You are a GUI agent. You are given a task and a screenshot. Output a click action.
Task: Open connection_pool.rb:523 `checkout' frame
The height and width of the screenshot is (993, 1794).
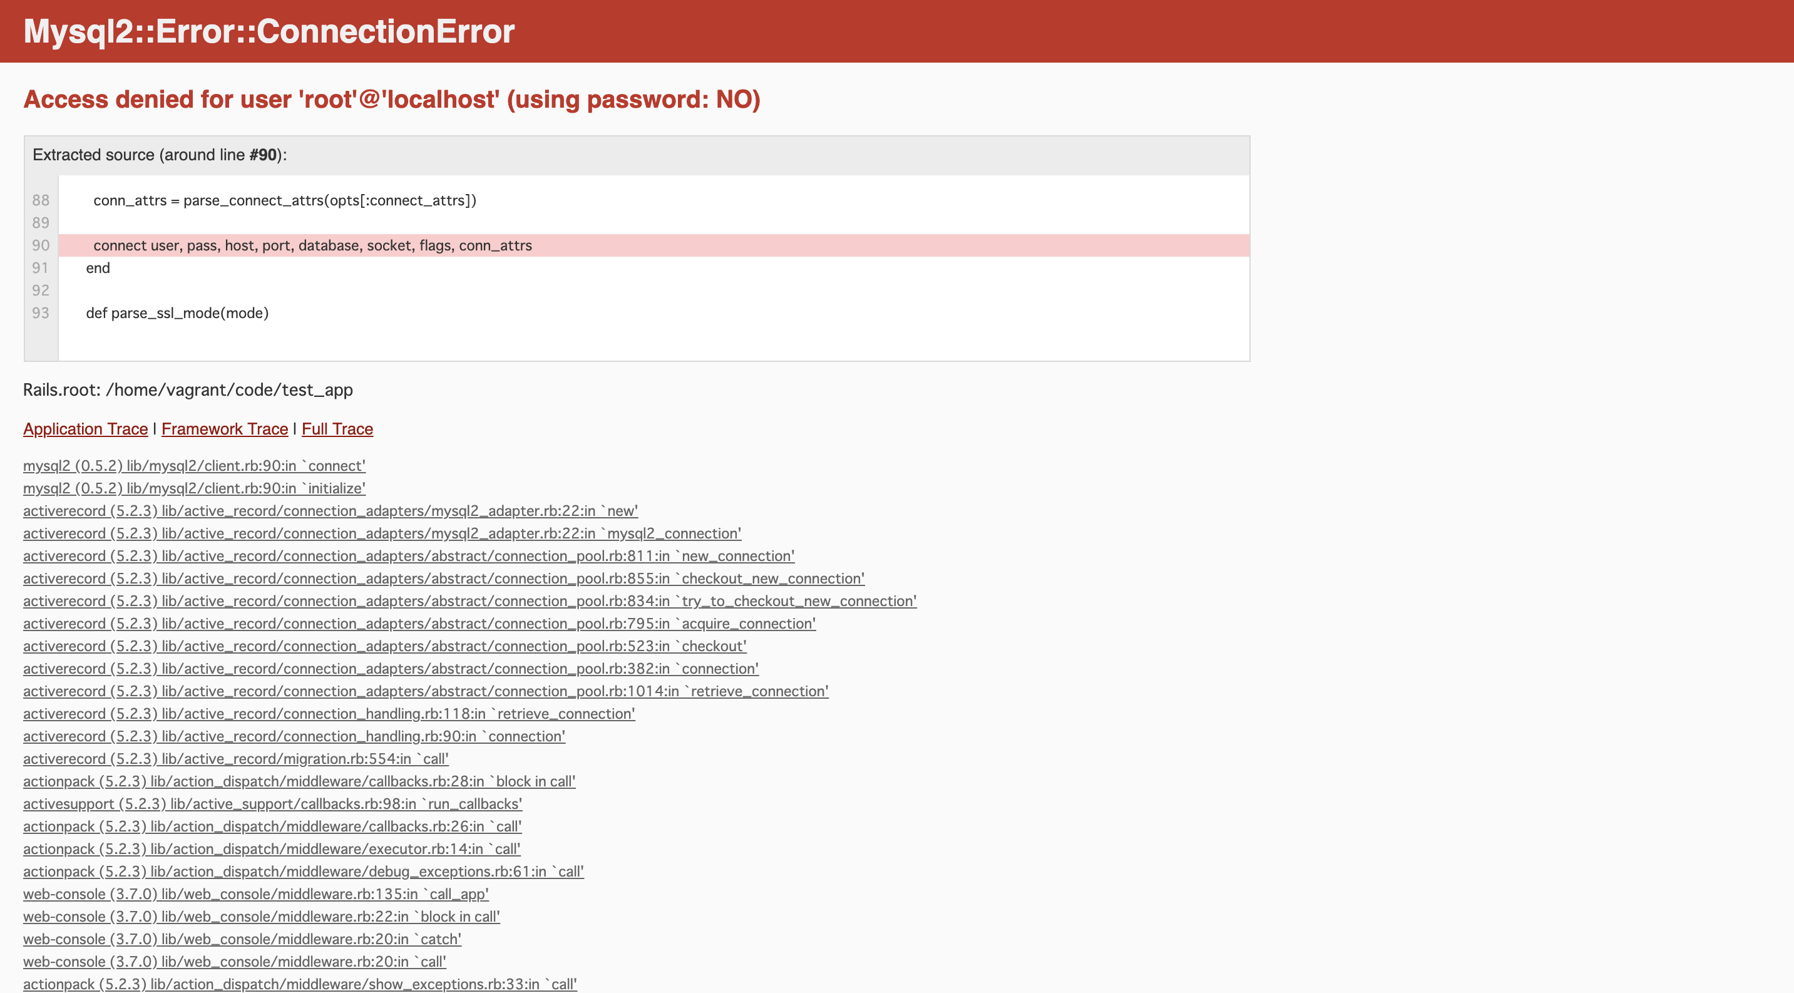(384, 646)
